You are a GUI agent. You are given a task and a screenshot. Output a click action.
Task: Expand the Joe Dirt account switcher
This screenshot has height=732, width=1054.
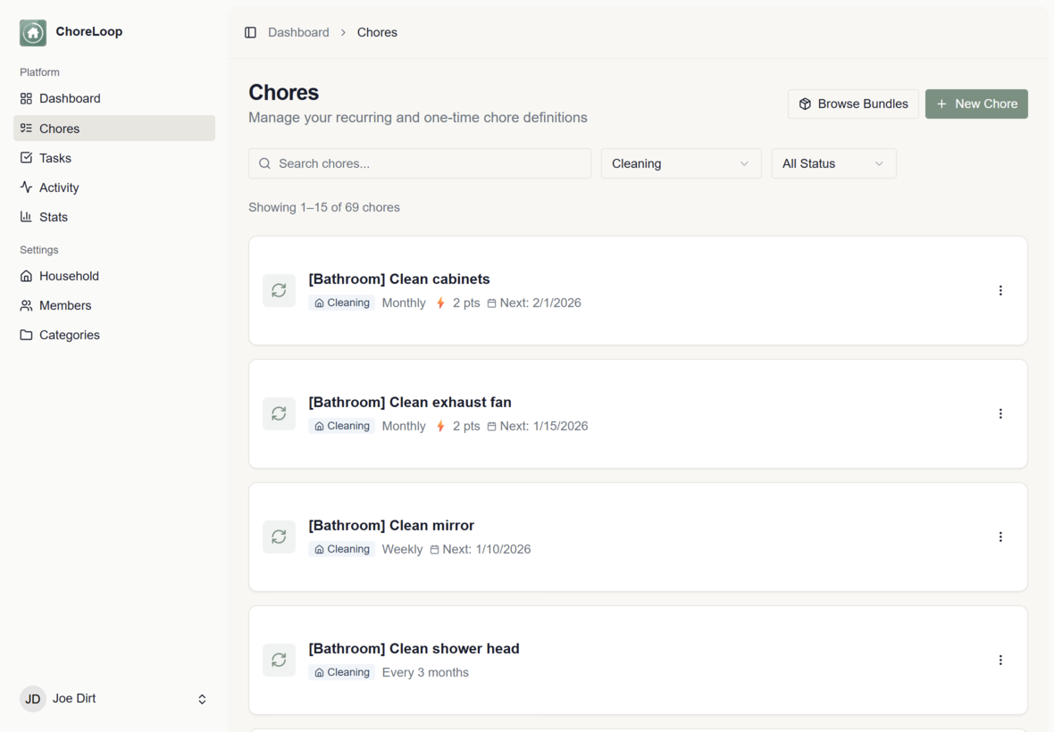click(202, 699)
